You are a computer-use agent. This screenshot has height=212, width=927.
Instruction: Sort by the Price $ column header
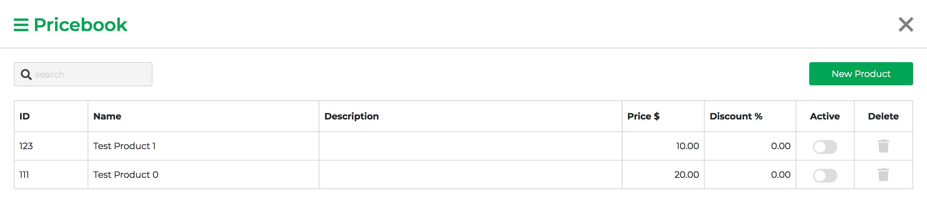[x=643, y=116]
